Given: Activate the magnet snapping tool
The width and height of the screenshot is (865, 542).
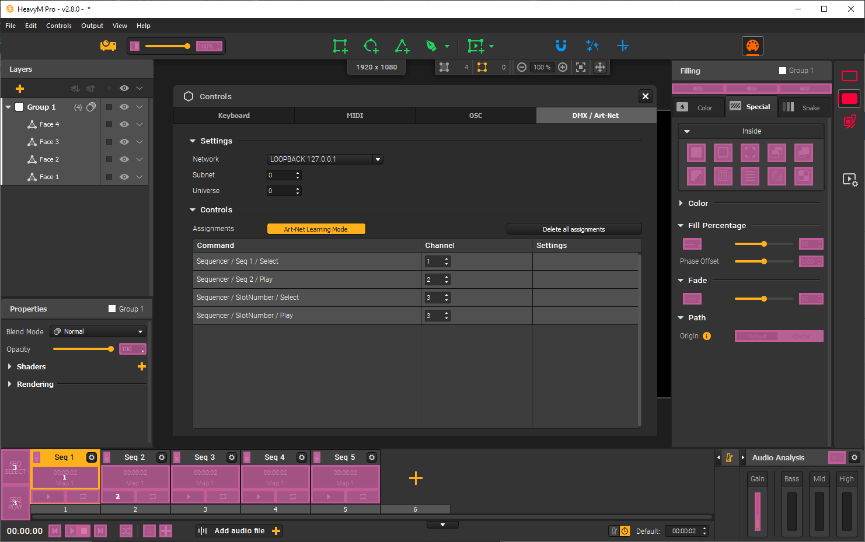Looking at the screenshot, I should 561,46.
